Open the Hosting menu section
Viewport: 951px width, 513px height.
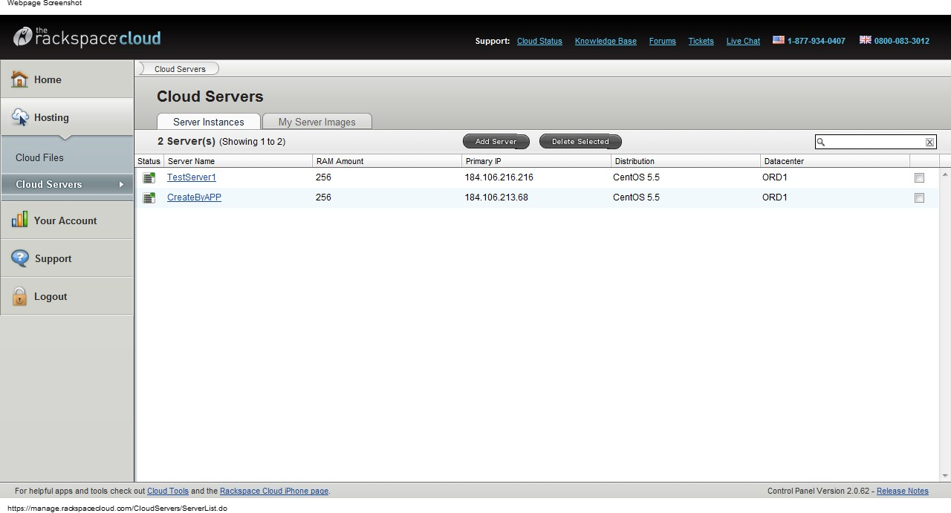[67, 117]
